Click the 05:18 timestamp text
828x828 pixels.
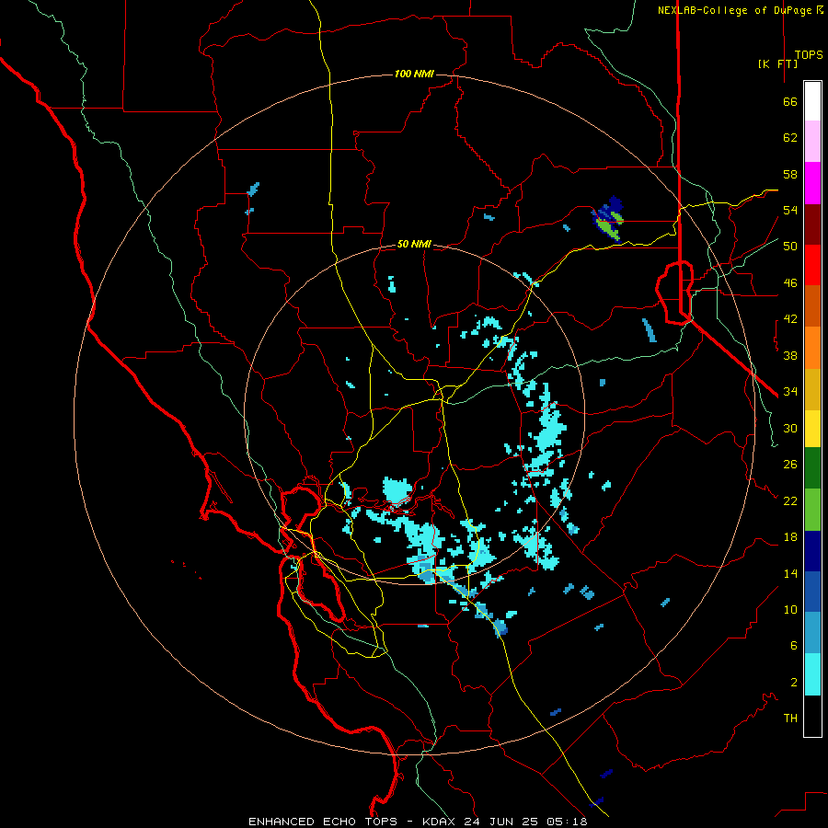567,822
